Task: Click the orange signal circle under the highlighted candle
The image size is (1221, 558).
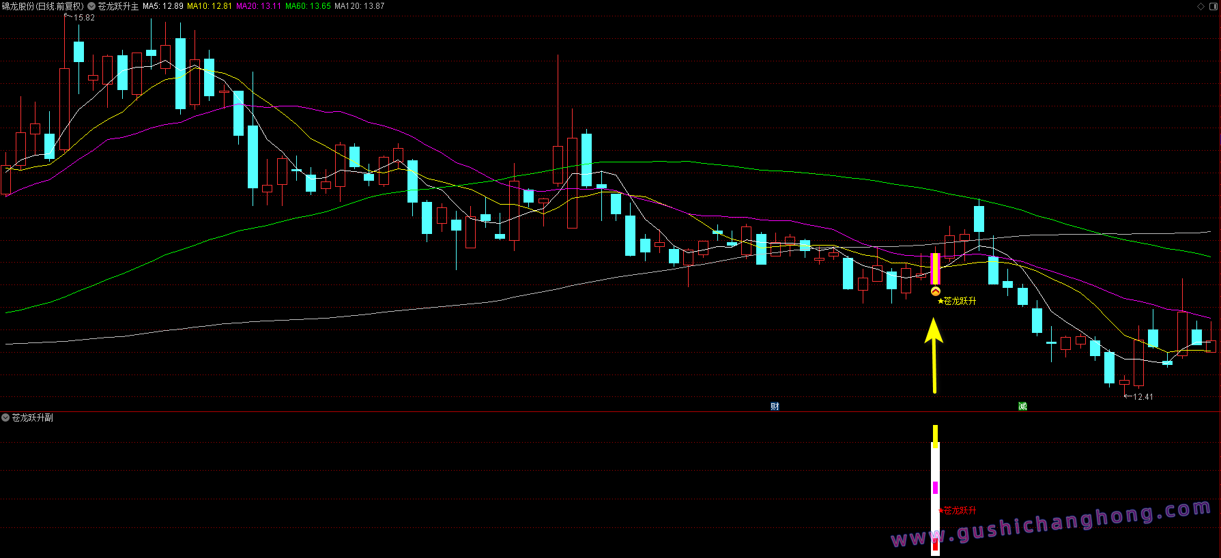Action: (x=936, y=291)
